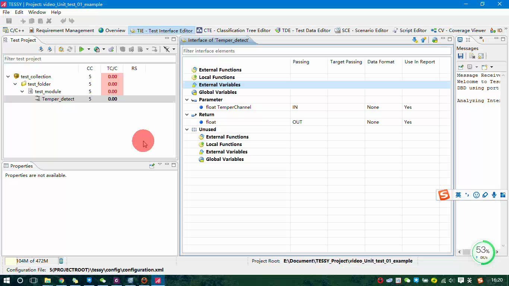This screenshot has height=286, width=509.
Task: Click the save floppy icon in Messages view
Action: click(461, 56)
